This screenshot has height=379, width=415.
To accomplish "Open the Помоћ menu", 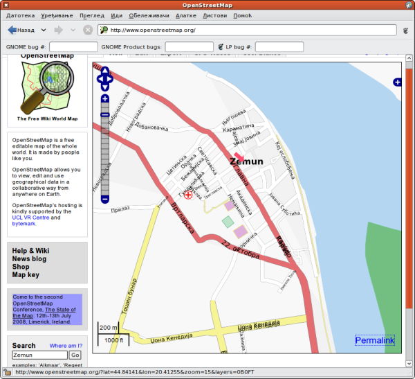I will click(242, 16).
